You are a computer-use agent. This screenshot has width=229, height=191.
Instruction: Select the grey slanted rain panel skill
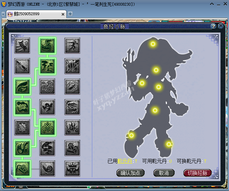[22, 127]
